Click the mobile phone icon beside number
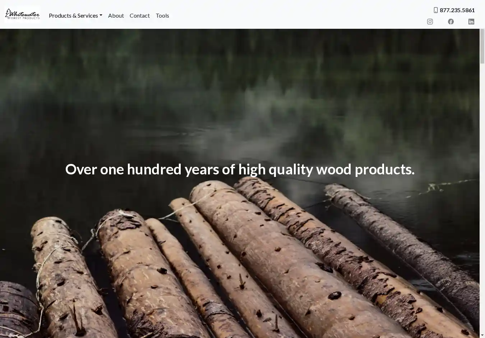Screen dimensions: 485x338 click(x=435, y=10)
